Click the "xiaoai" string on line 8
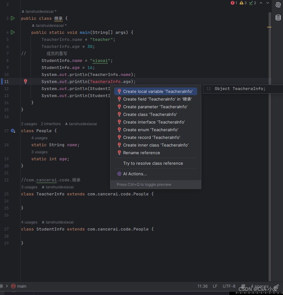Viewport: 283px width, 295px height. click(x=100, y=61)
